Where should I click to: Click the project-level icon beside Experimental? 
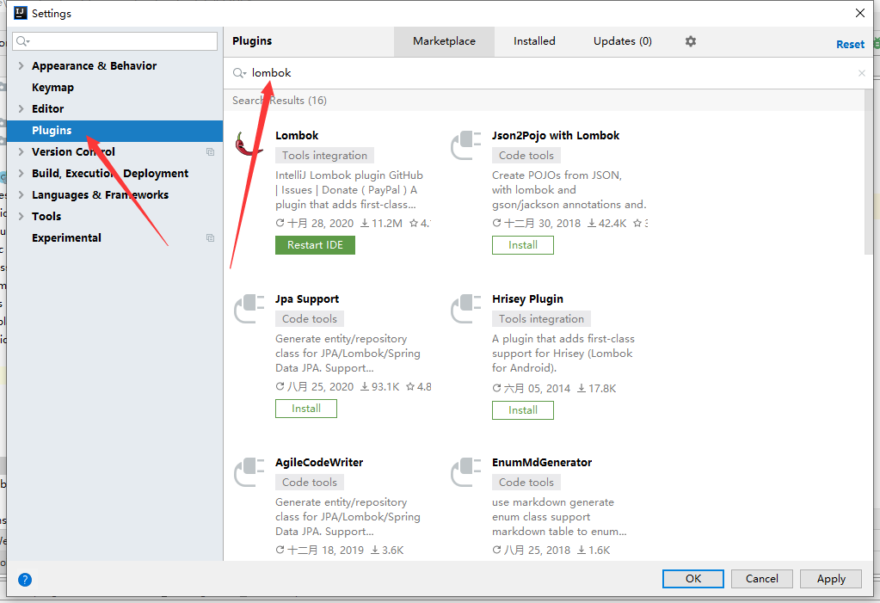pyautogui.click(x=211, y=238)
